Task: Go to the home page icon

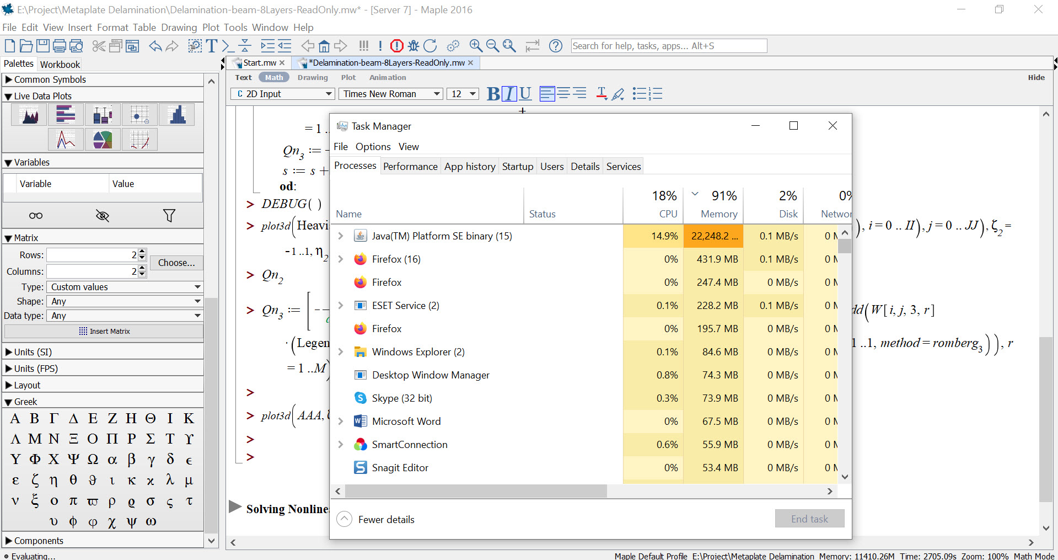Action: click(x=324, y=46)
